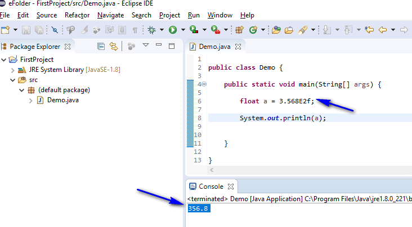Image resolution: width=412 pixels, height=227 pixels.
Task: Close the Console view tab
Action: tap(231, 187)
